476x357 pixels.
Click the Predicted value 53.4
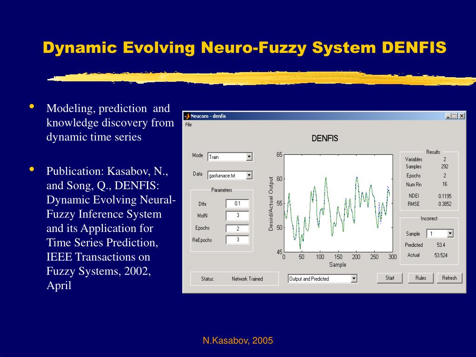click(441, 245)
